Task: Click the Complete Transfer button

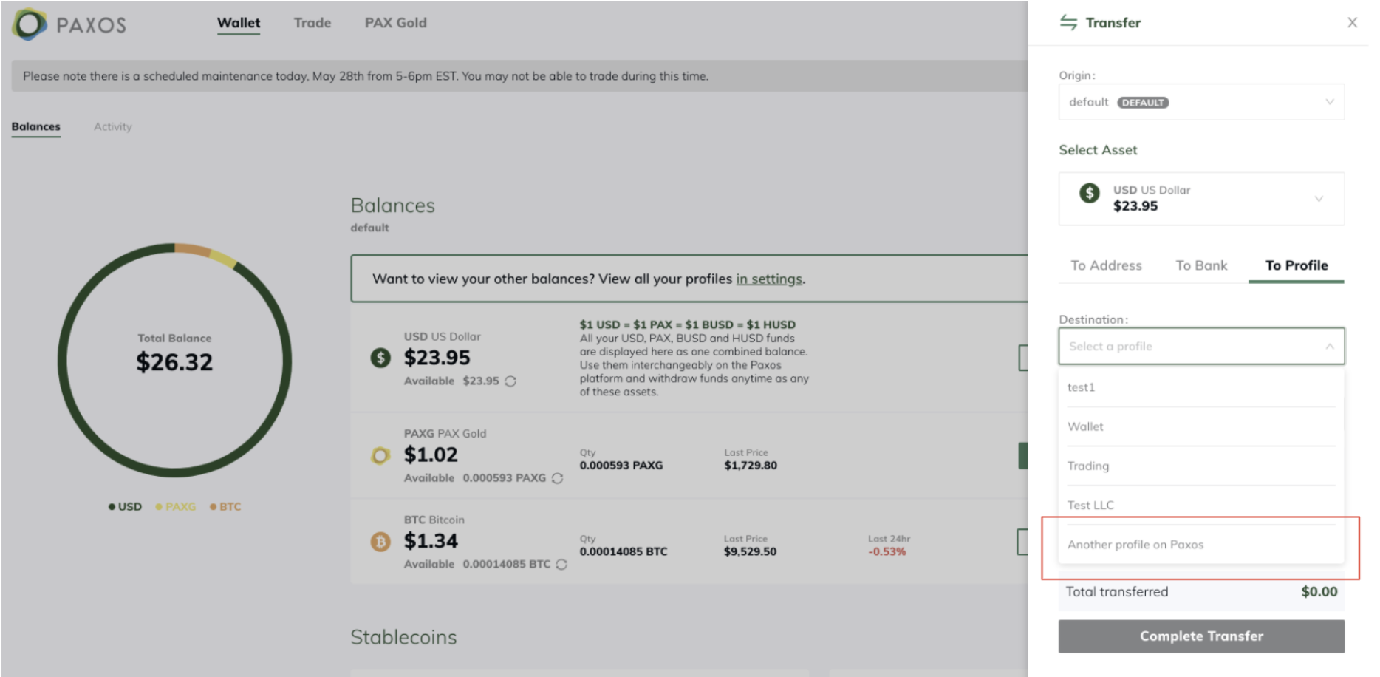Action: 1201,636
